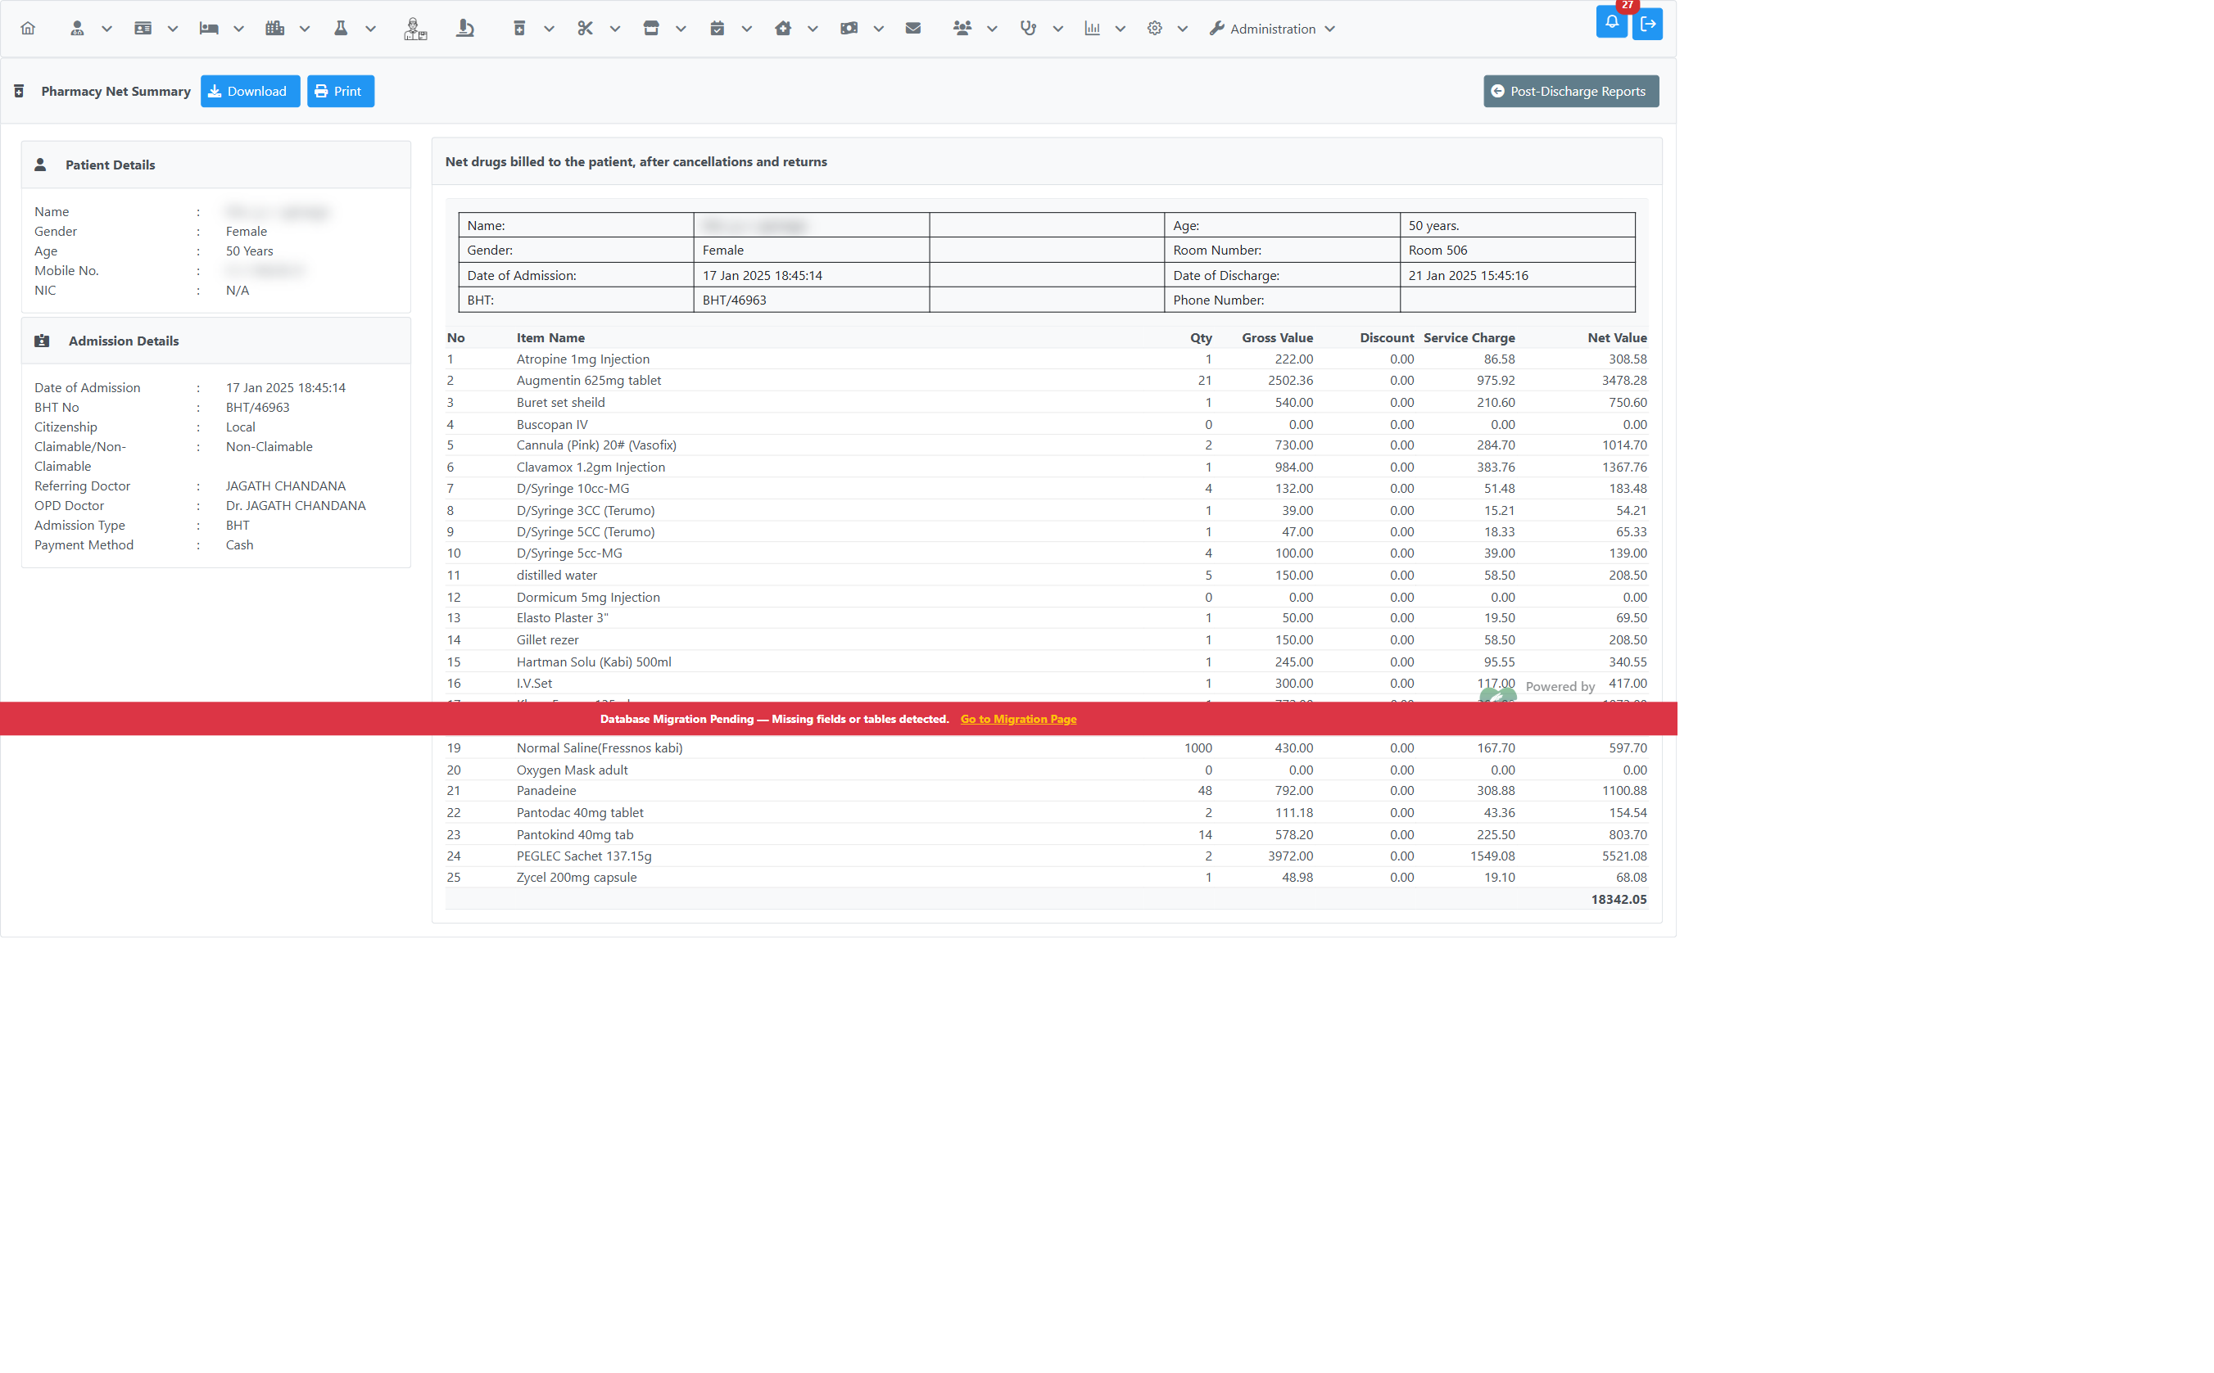Image resolution: width=2214 pixels, height=1373 pixels.
Task: Click the Non-Claimable value in Admission Details
Action: click(269, 447)
